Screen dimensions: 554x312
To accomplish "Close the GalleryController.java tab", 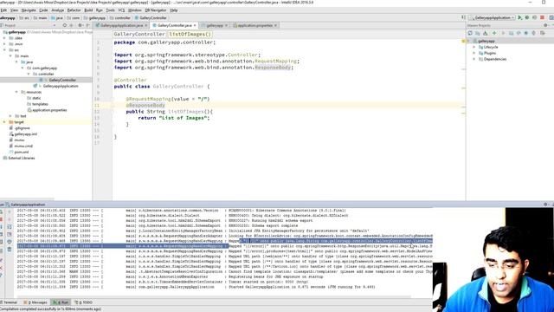I will (194, 25).
